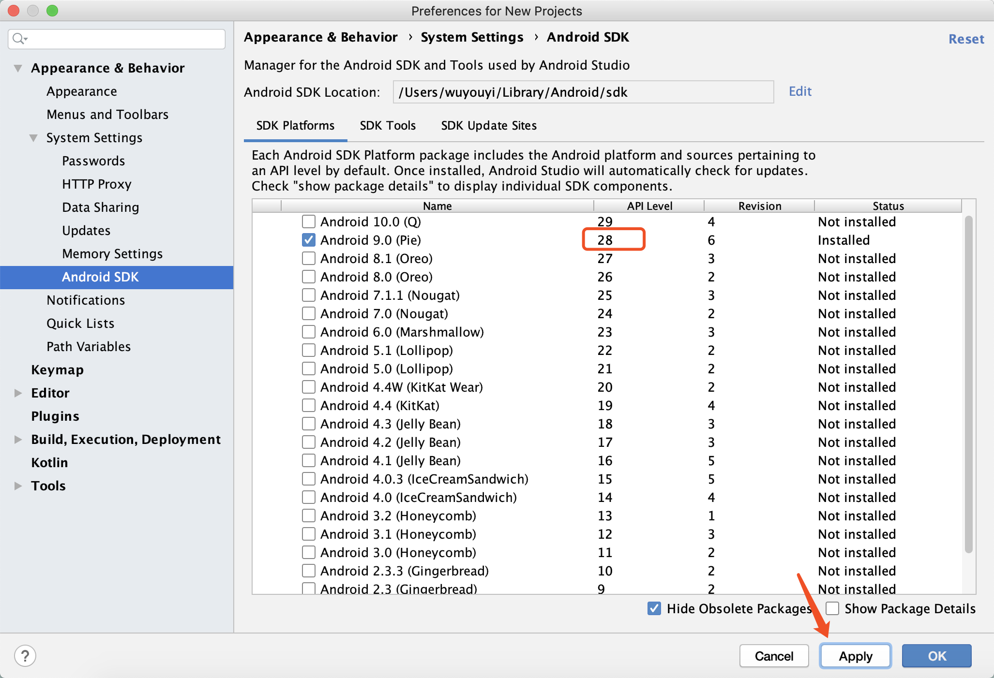Click System Settings in breadcrumb
Screen dimensions: 994x678
472,37
